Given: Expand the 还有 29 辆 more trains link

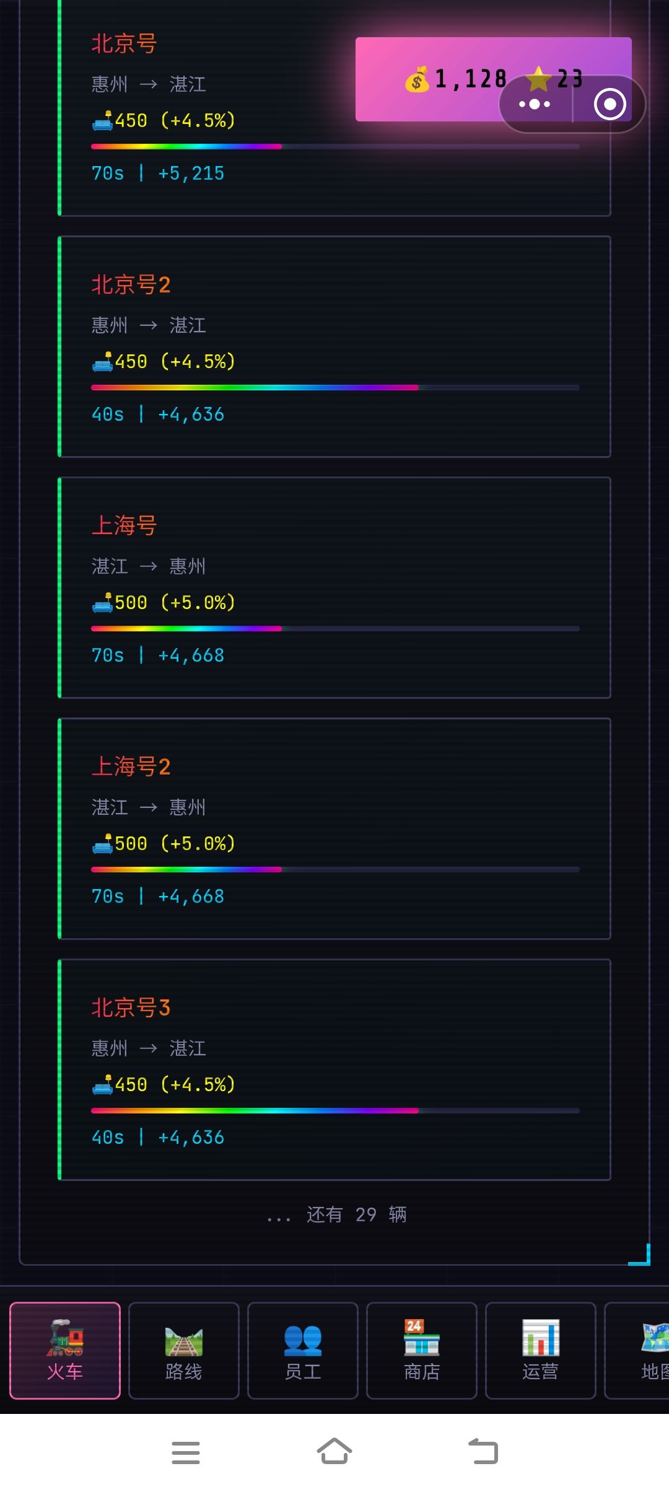Looking at the screenshot, I should (336, 1214).
